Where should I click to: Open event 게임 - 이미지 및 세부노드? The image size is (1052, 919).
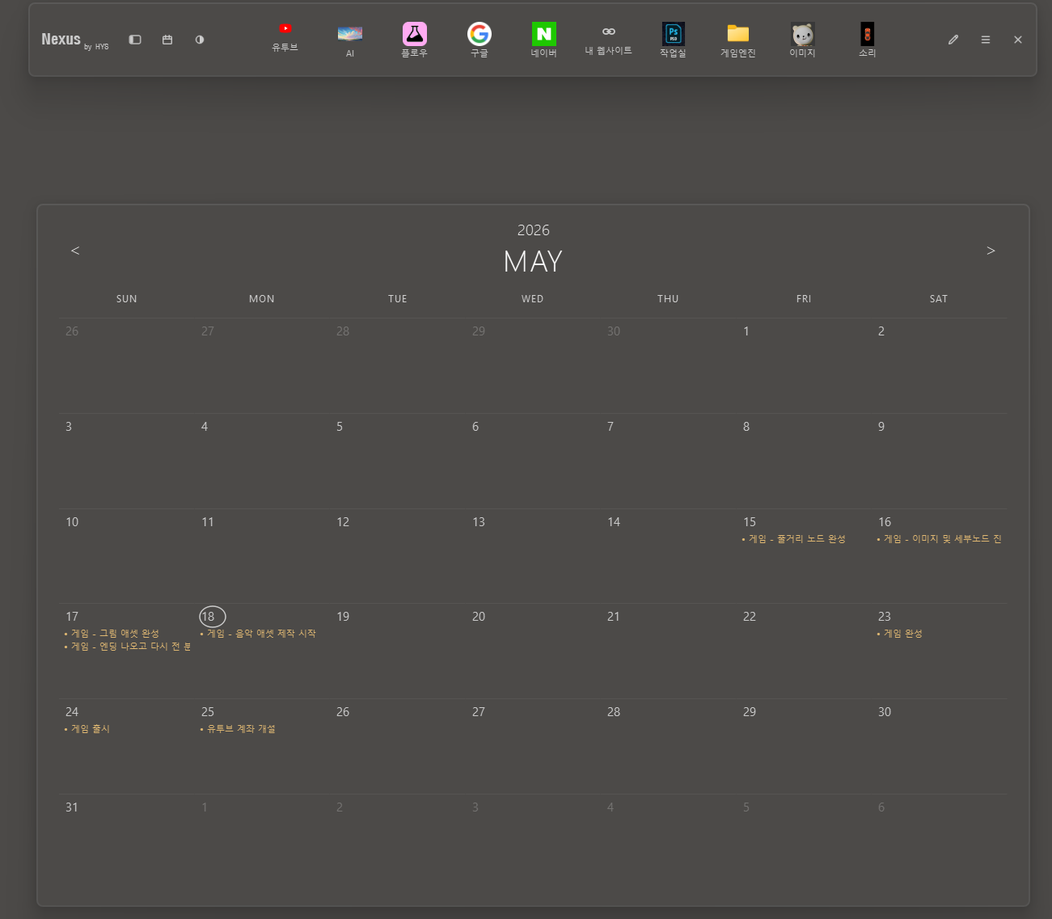click(x=939, y=539)
